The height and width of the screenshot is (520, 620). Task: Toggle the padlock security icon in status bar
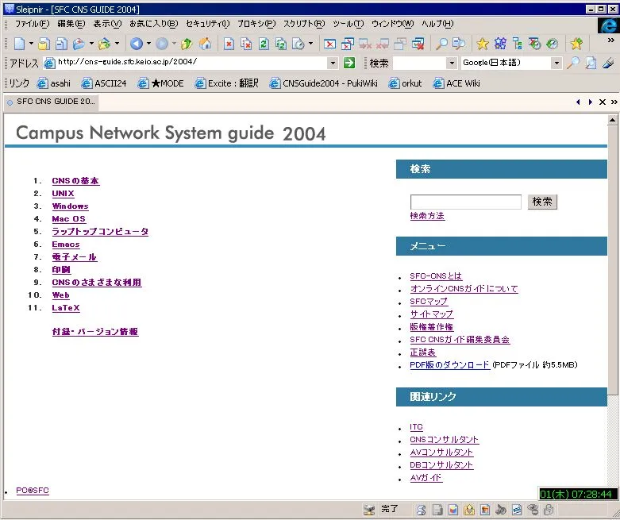point(548,510)
